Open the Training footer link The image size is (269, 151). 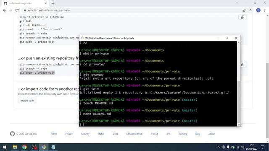point(182,134)
